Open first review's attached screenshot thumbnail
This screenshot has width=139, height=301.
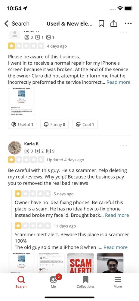tap(21, 101)
